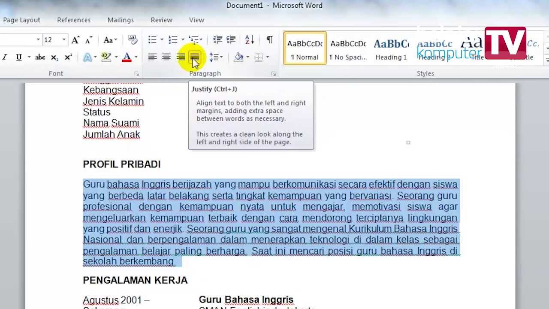The image size is (549, 309).
Task: Click the Line Spacing icon
Action: (213, 57)
